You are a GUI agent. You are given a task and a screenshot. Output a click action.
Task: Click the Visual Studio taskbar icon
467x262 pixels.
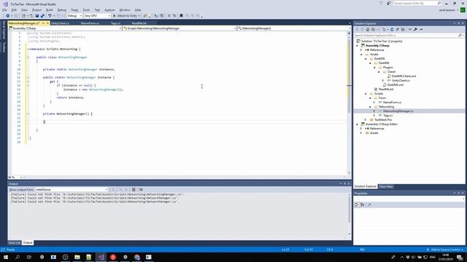[101, 257]
